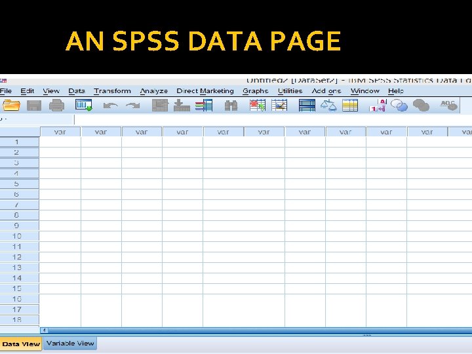Select row header 17
The height and width of the screenshot is (354, 472).
pos(20,309)
